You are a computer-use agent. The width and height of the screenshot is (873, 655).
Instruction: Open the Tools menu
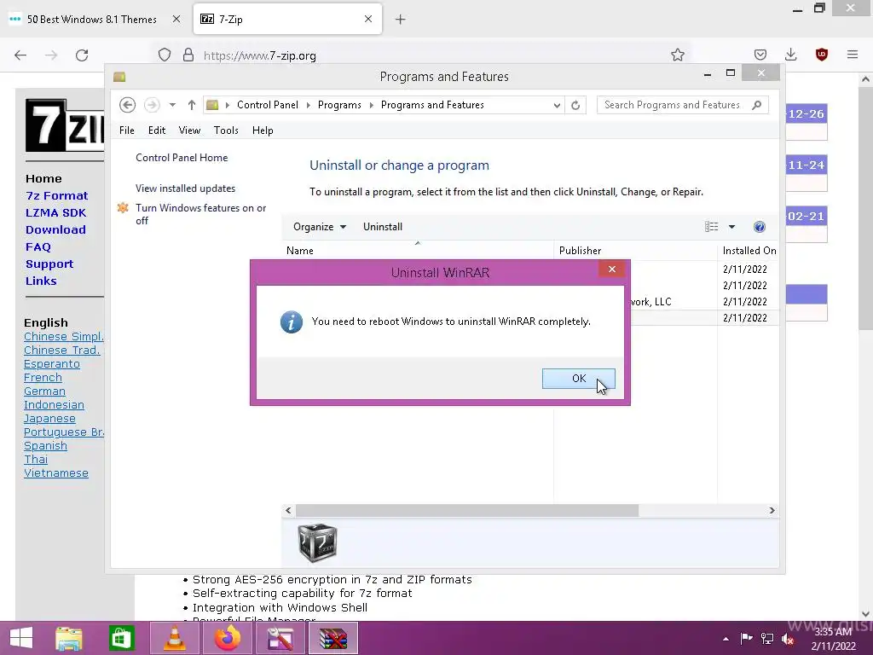[226, 130]
